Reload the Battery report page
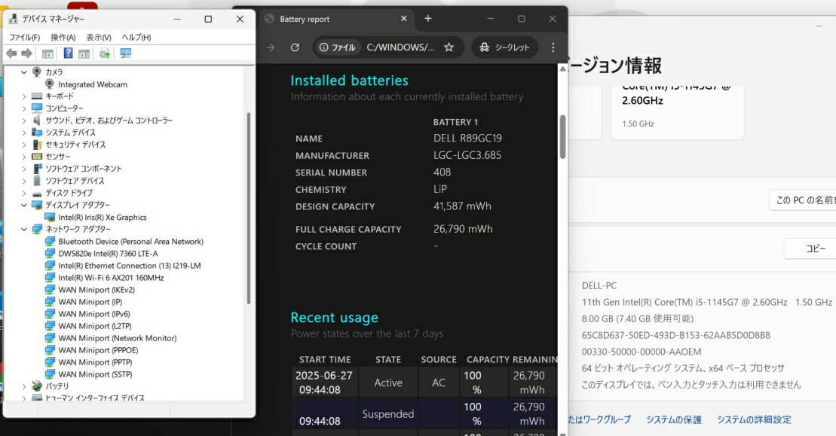 (x=295, y=47)
